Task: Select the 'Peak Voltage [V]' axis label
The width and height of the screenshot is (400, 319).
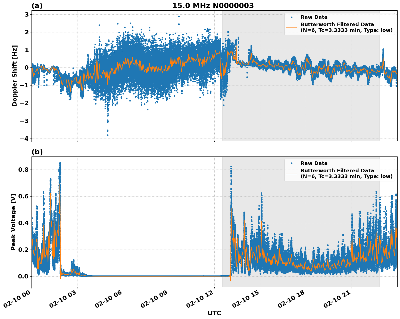Action: coord(13,222)
